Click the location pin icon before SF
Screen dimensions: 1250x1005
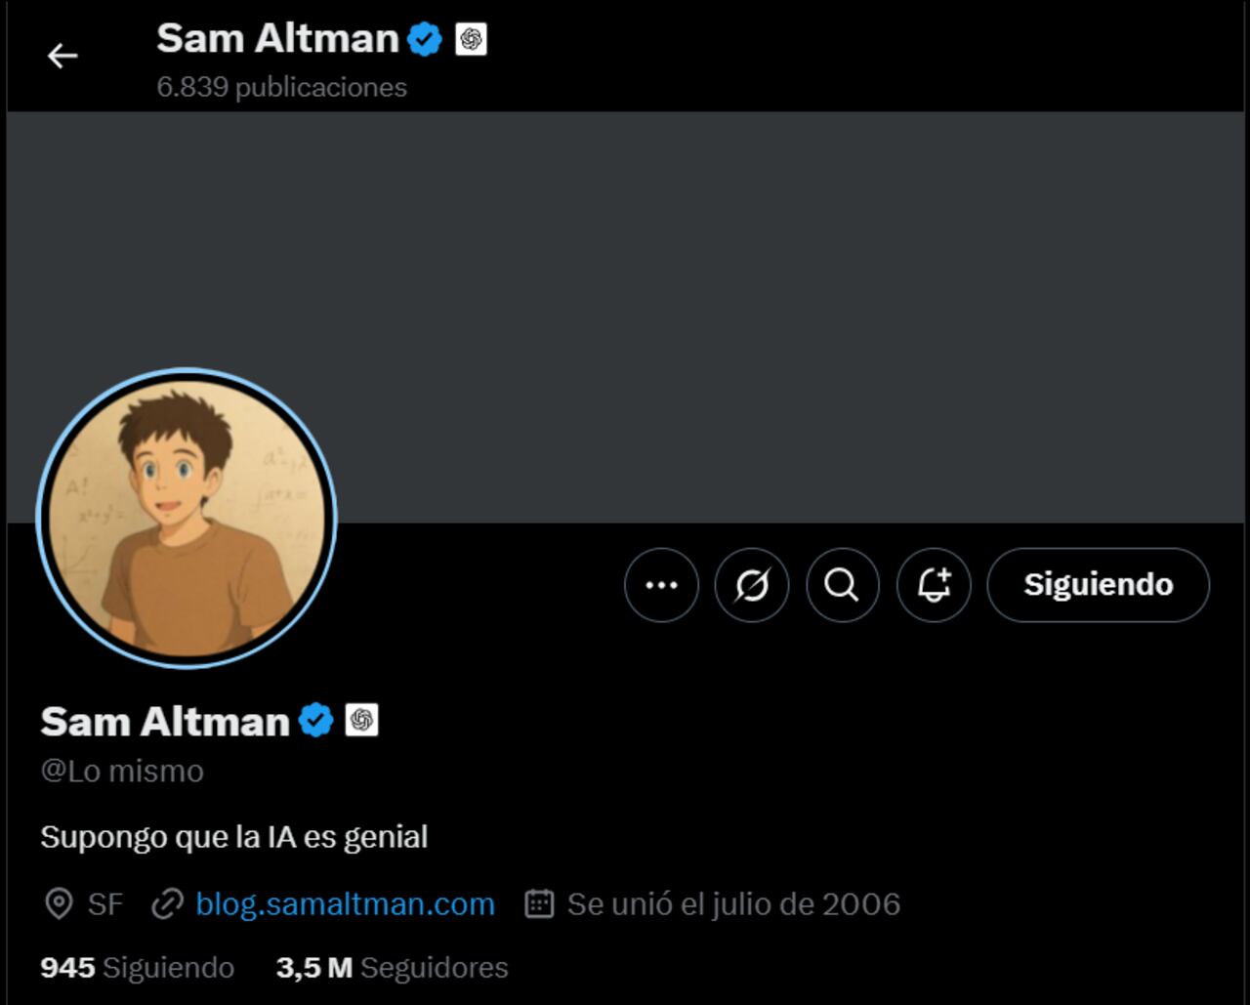click(59, 903)
